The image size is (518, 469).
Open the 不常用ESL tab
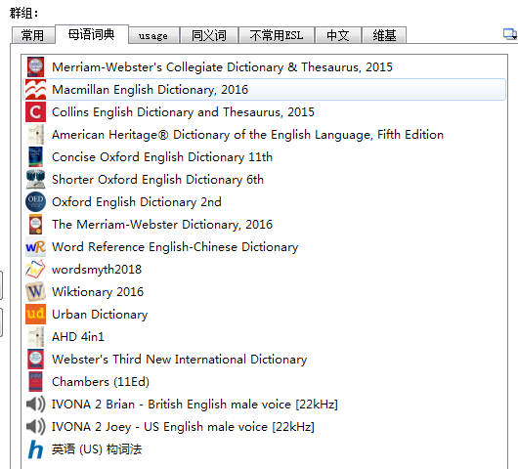(277, 35)
